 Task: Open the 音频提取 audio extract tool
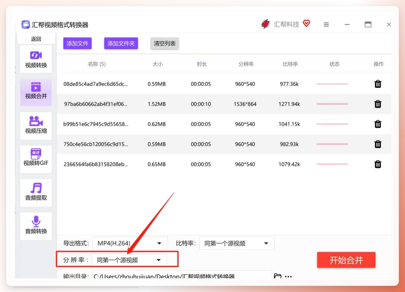coord(36,193)
